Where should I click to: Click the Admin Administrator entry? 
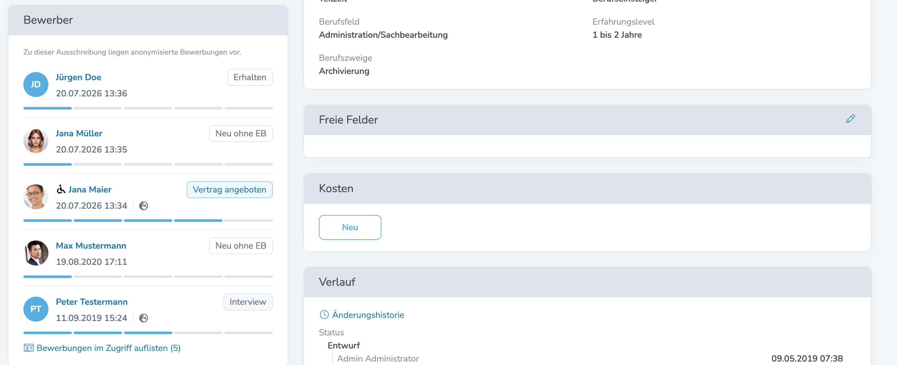point(378,359)
